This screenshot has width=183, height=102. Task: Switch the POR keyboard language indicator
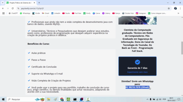pos(164,99)
